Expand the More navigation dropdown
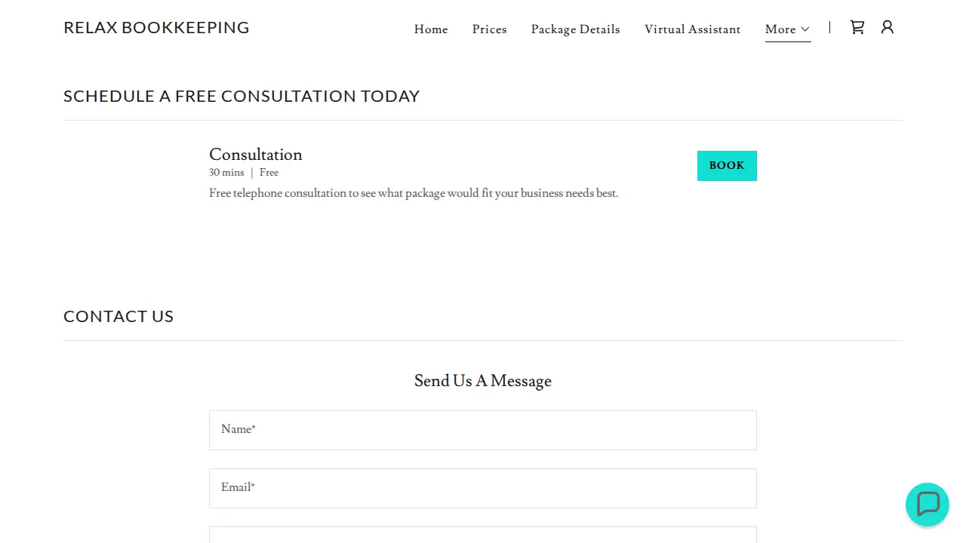 coord(788,29)
